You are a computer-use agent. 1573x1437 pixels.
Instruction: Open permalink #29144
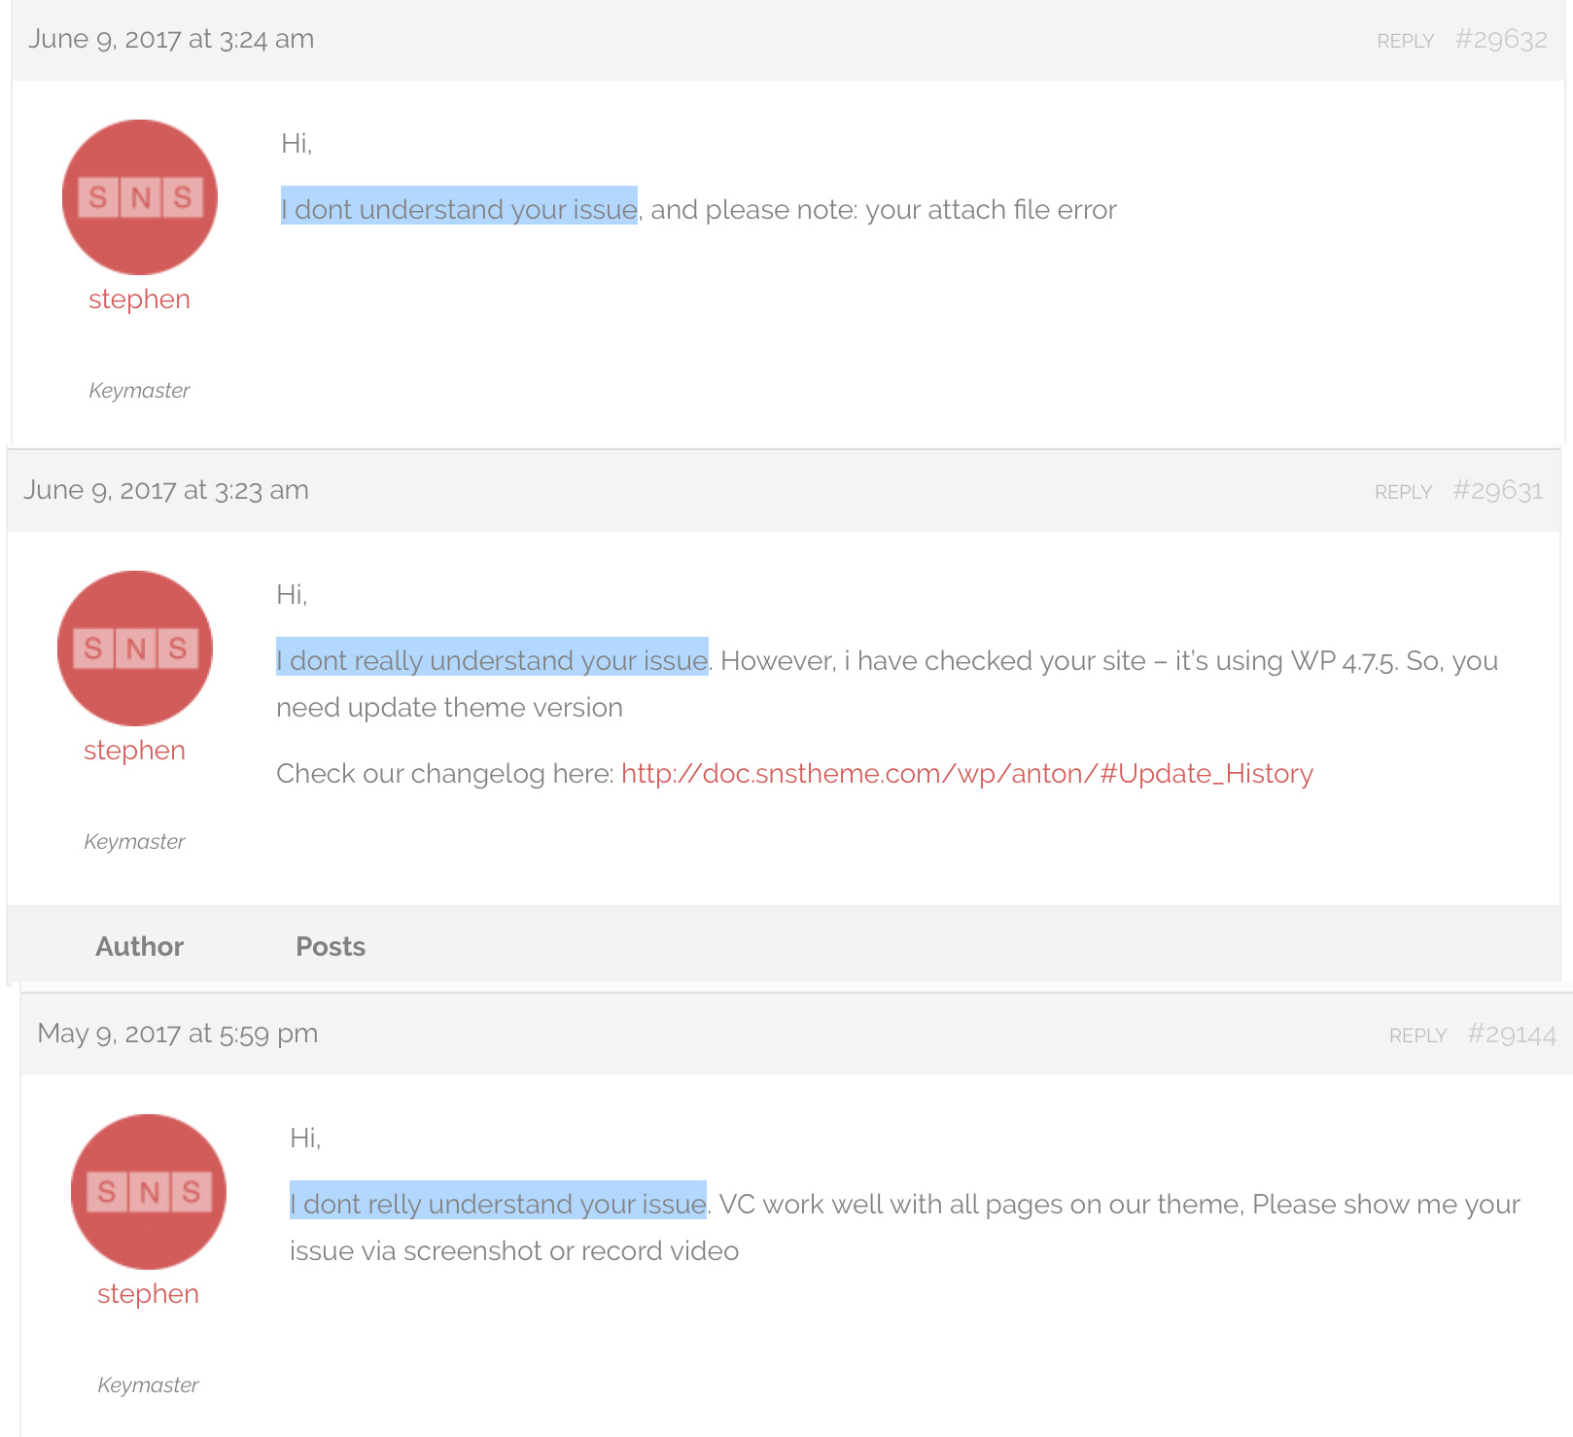(1511, 1034)
